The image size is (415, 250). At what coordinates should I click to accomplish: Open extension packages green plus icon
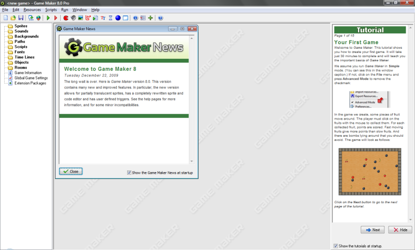point(150,18)
